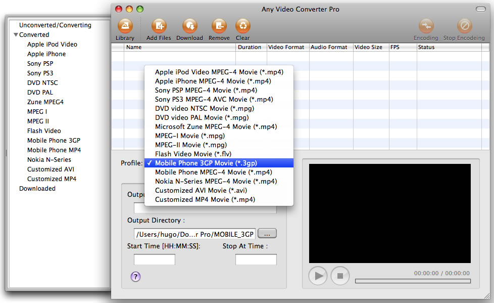Start conversion with the Encoding icon
The image size is (494, 303).
click(426, 26)
